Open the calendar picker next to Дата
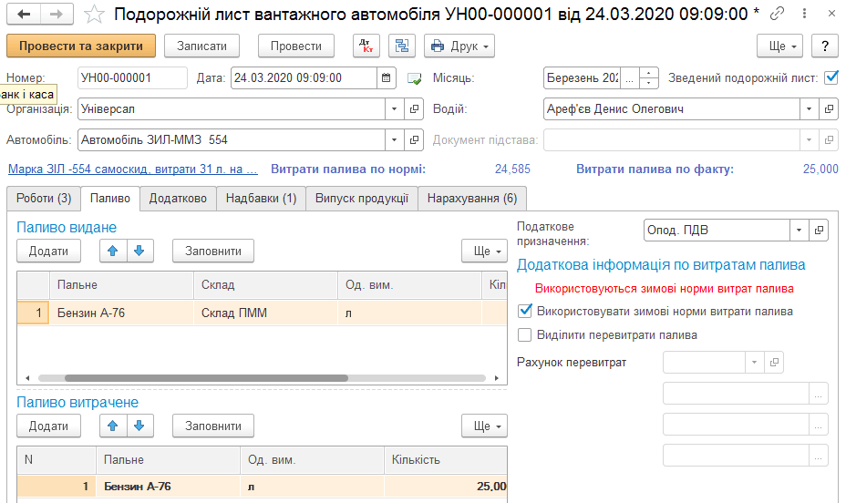846x503 pixels. pos(387,78)
